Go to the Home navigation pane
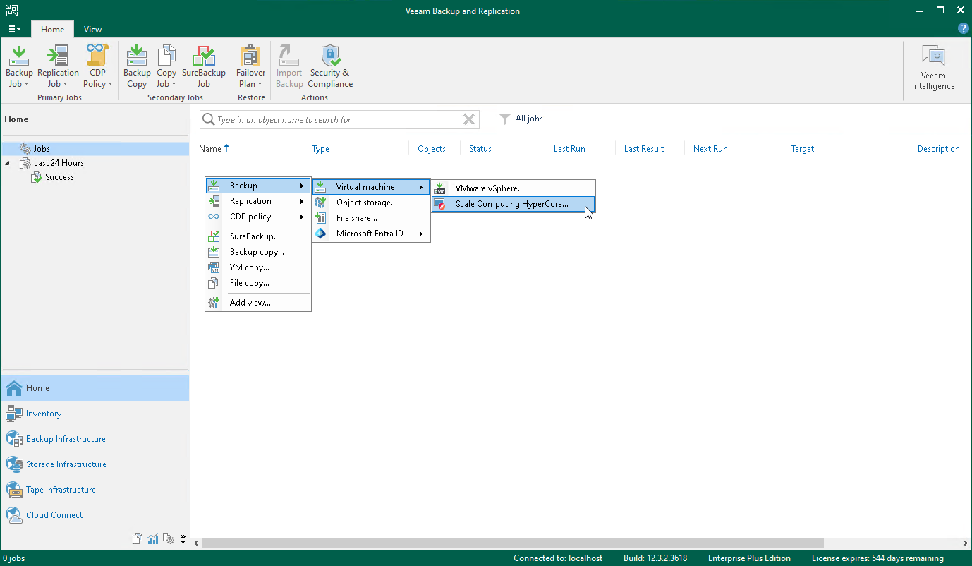The width and height of the screenshot is (972, 566). tap(95, 388)
